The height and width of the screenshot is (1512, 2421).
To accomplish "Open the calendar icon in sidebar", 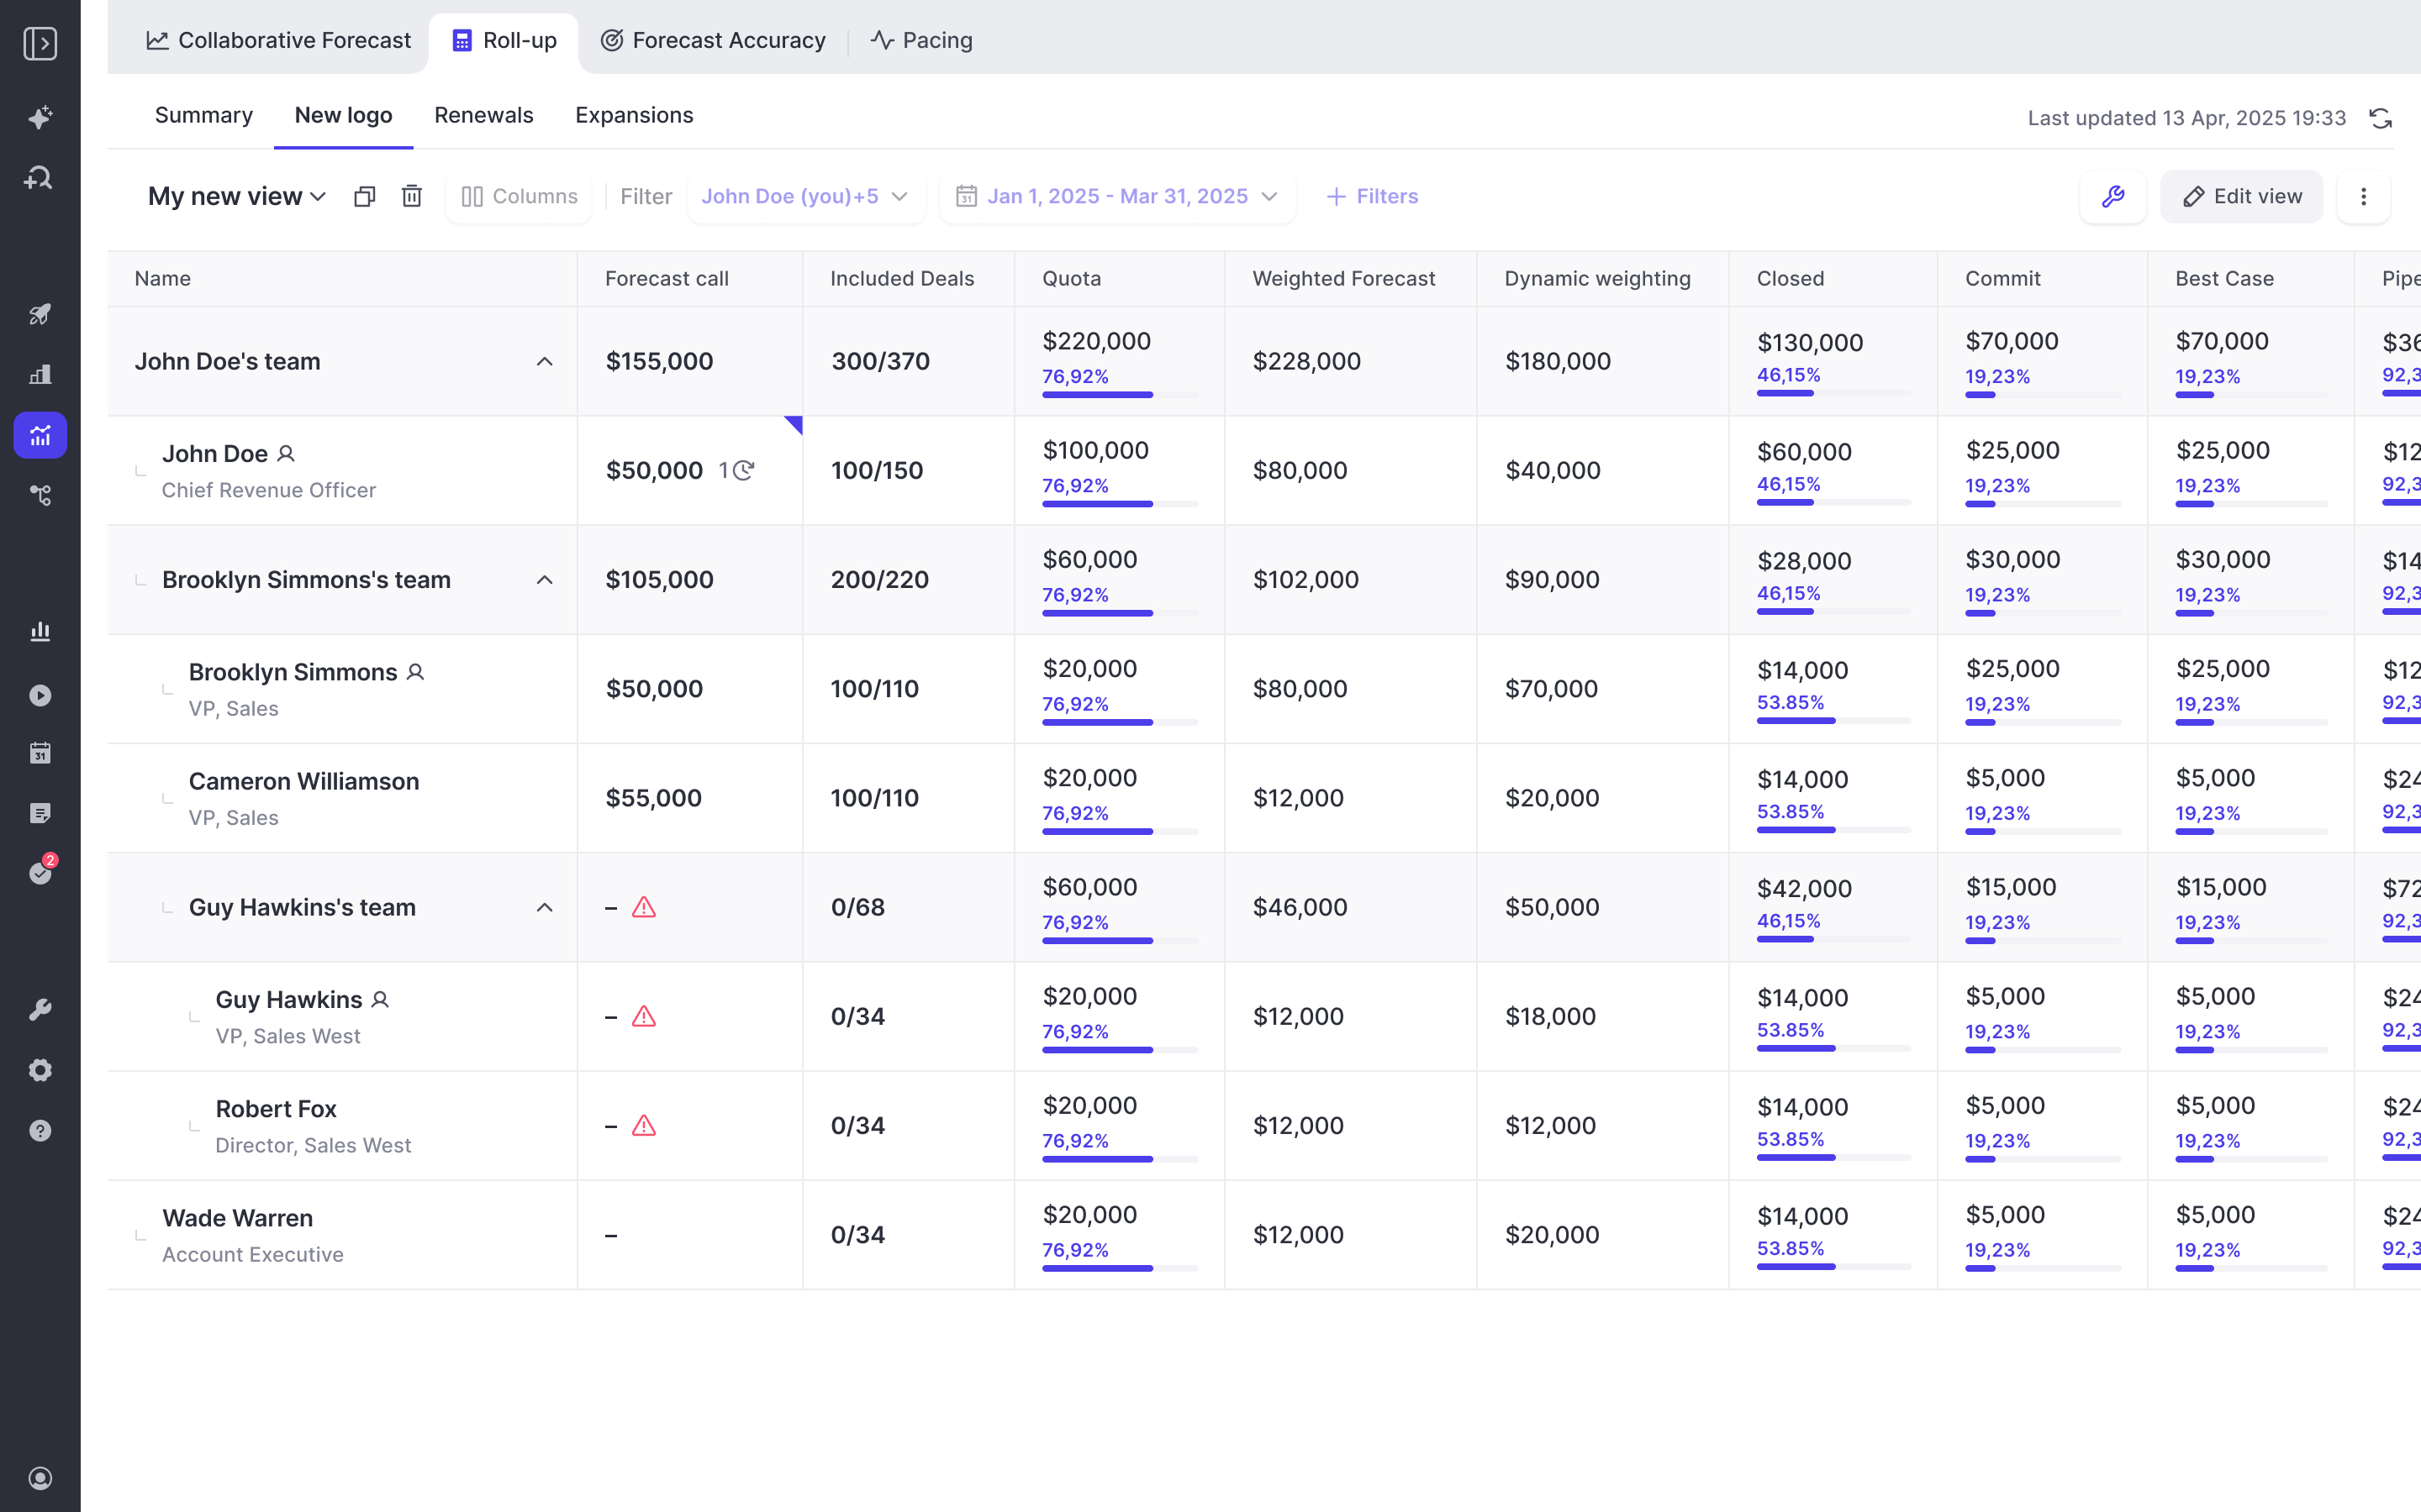I will point(40,753).
